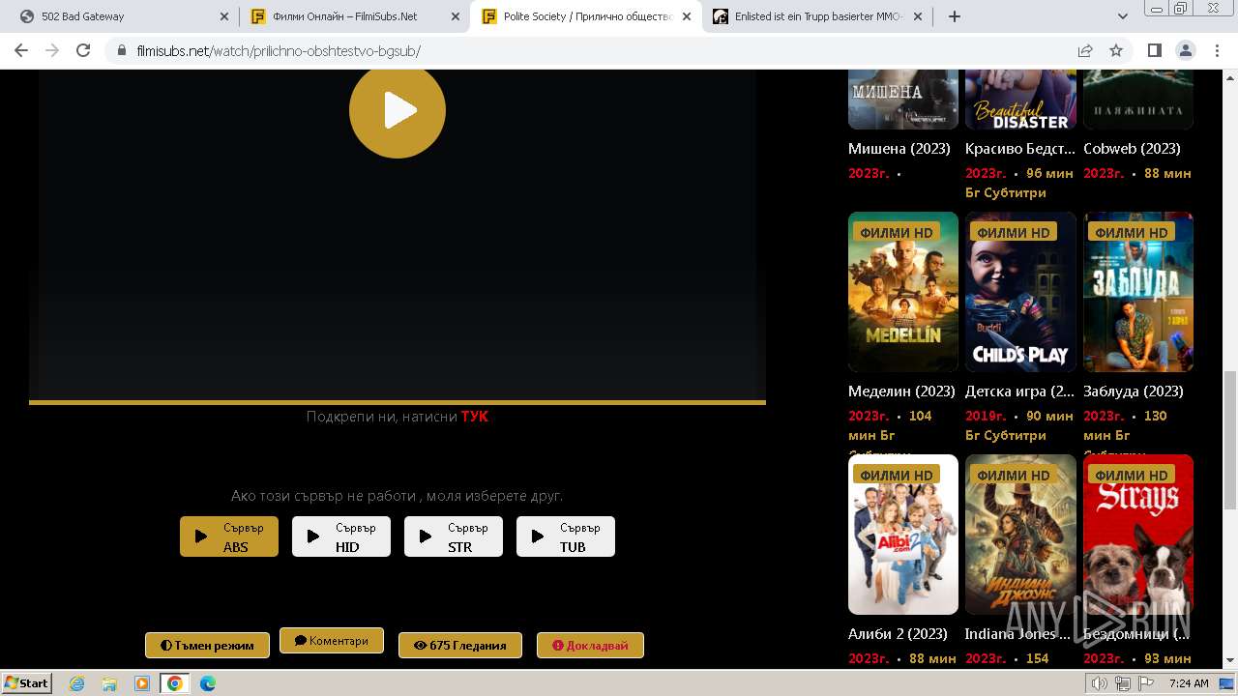Play the video with the large gold button
Viewport: 1238px width, 696px height.
tap(398, 110)
